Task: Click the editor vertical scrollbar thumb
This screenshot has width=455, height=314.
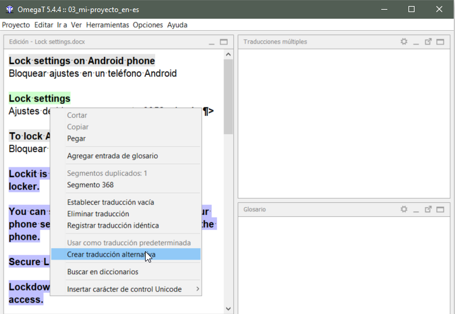Action: [228, 97]
